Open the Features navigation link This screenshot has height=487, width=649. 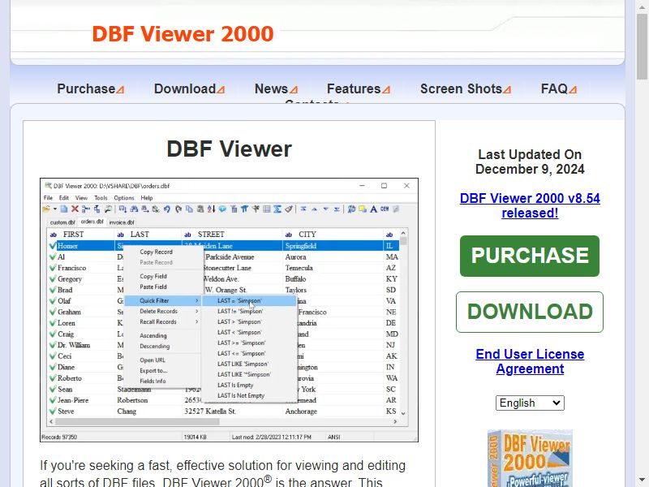pyautogui.click(x=359, y=88)
